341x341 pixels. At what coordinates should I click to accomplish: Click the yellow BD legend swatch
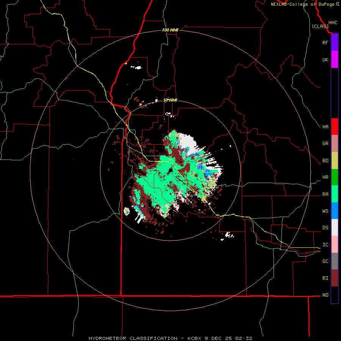[335, 161]
